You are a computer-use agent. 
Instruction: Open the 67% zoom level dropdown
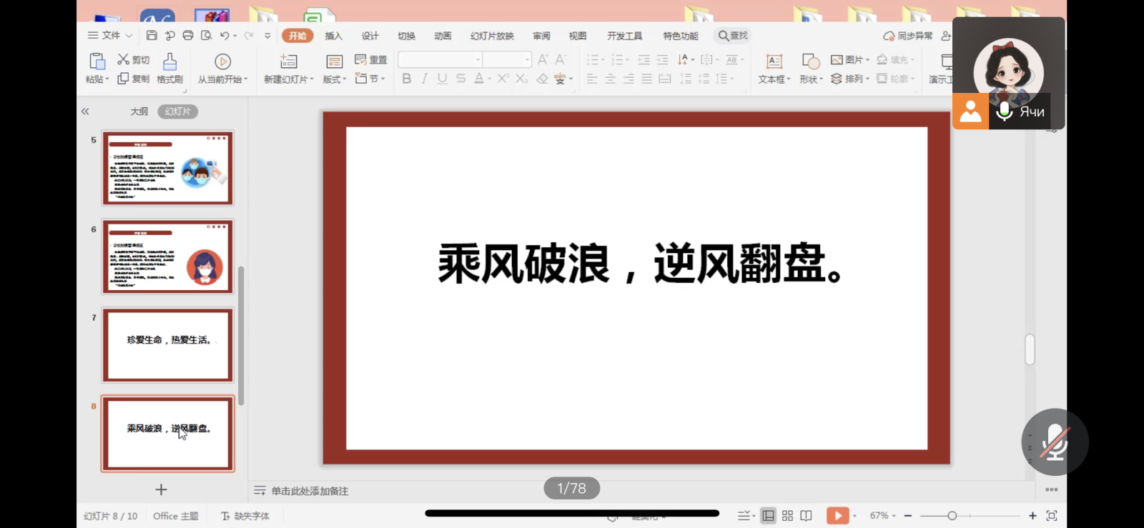click(x=882, y=516)
